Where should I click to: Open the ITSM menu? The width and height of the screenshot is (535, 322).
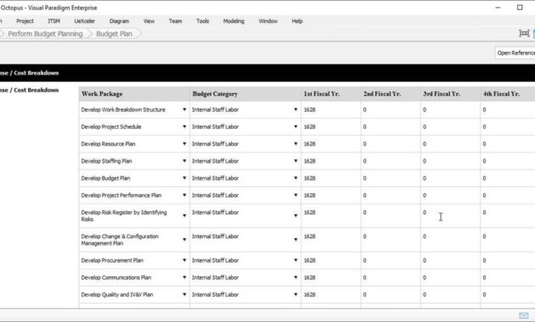point(53,21)
